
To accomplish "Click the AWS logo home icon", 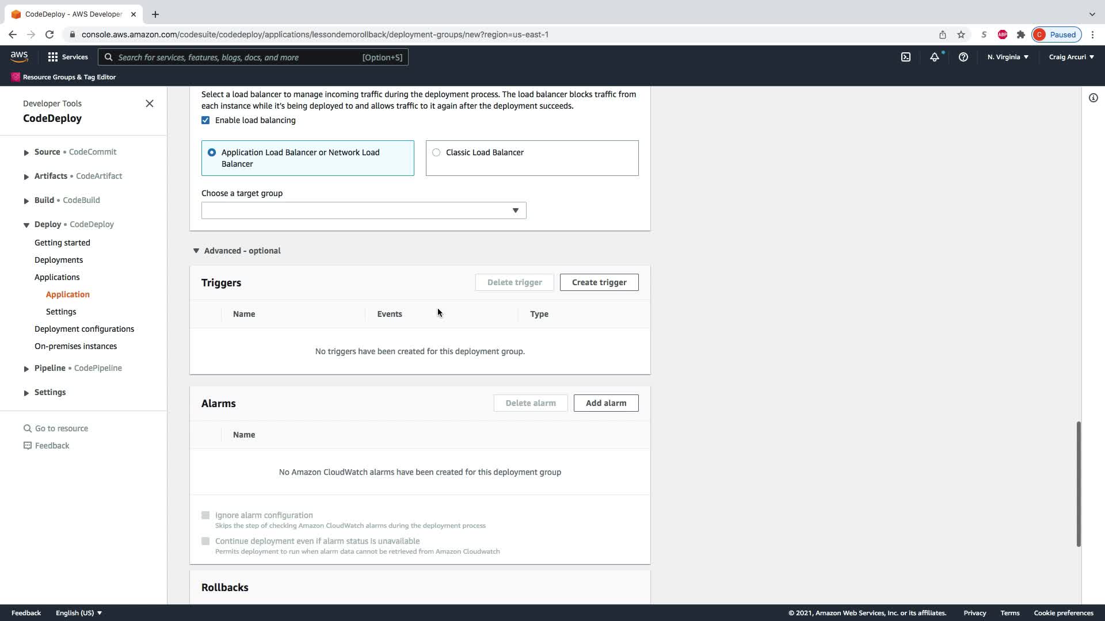I will [x=19, y=56].
